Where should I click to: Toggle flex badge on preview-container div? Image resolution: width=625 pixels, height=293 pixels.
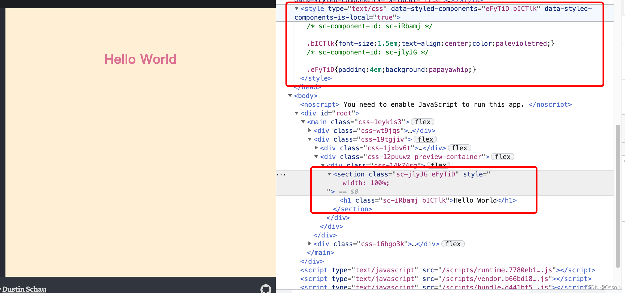click(x=503, y=157)
